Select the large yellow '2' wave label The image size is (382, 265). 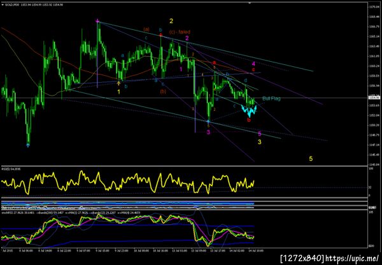click(x=171, y=21)
